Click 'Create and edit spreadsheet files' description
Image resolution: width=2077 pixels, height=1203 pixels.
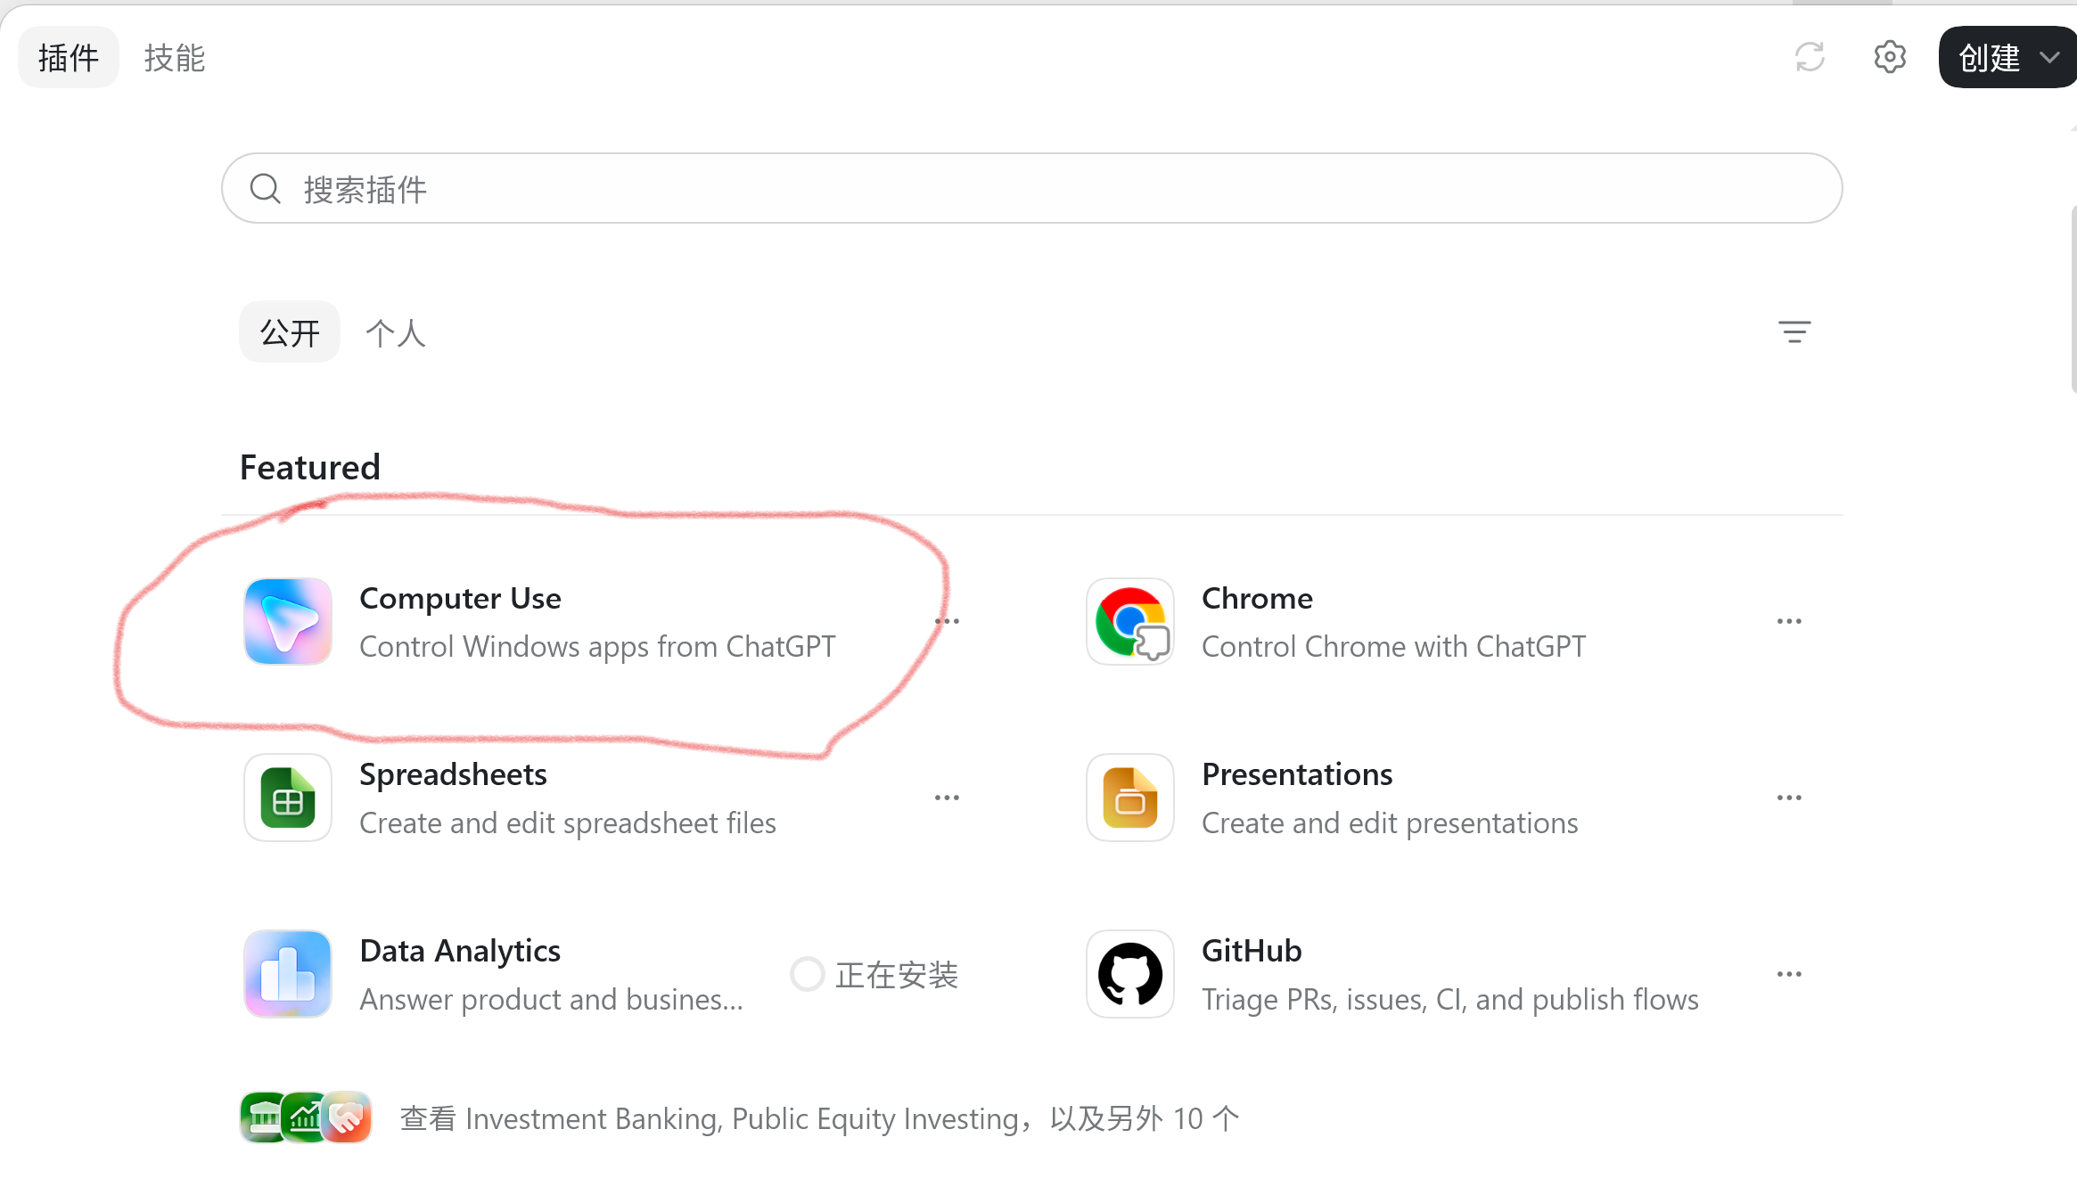[568, 822]
